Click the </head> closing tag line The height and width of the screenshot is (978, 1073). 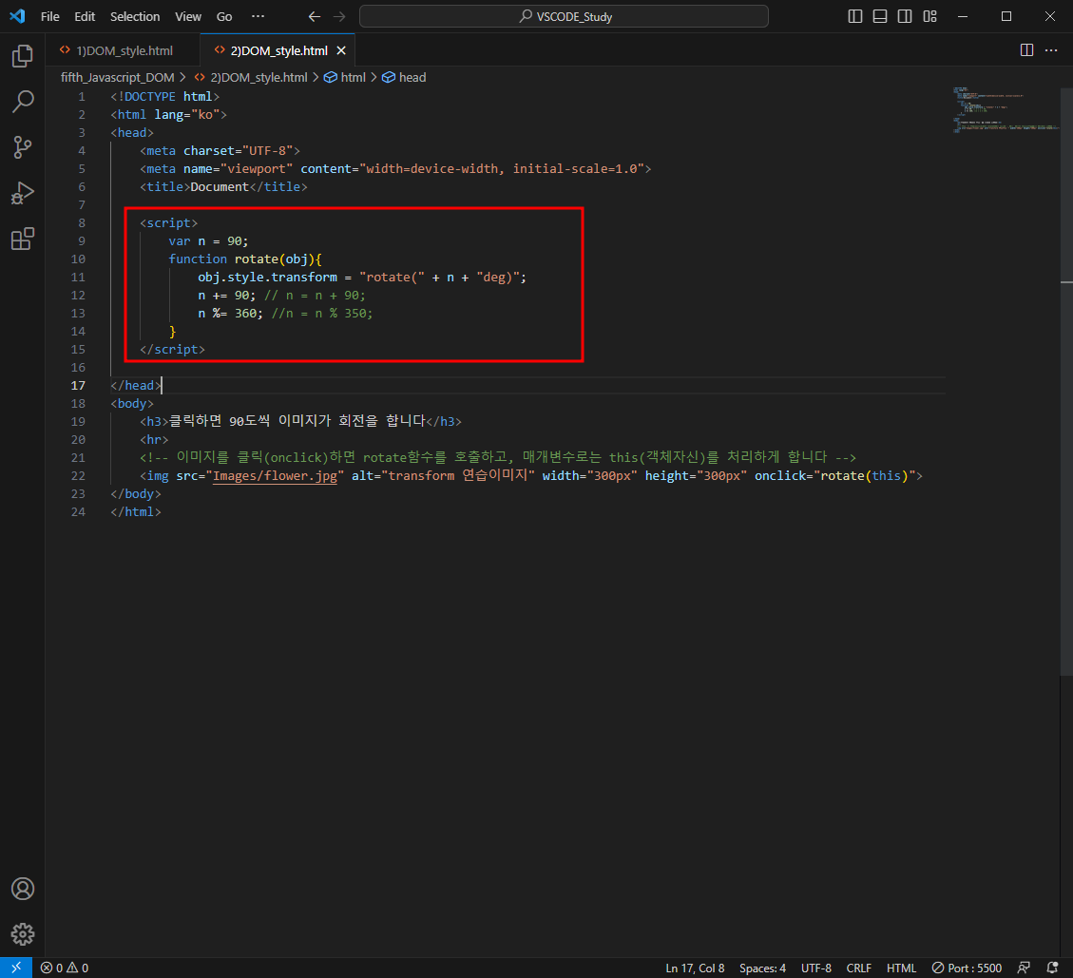coord(136,385)
